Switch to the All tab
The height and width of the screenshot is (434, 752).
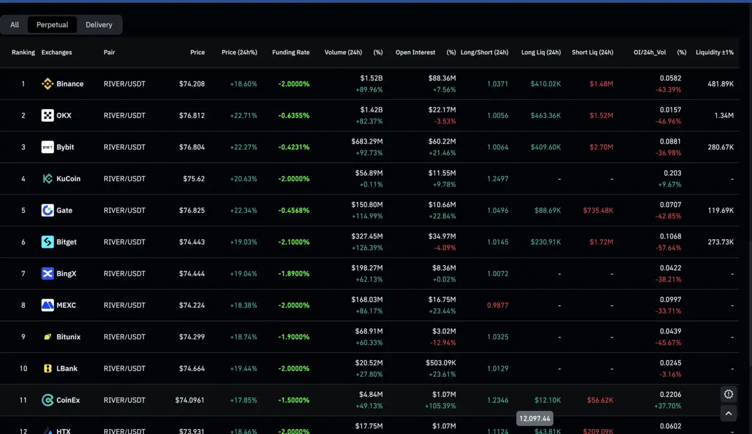pyautogui.click(x=14, y=24)
